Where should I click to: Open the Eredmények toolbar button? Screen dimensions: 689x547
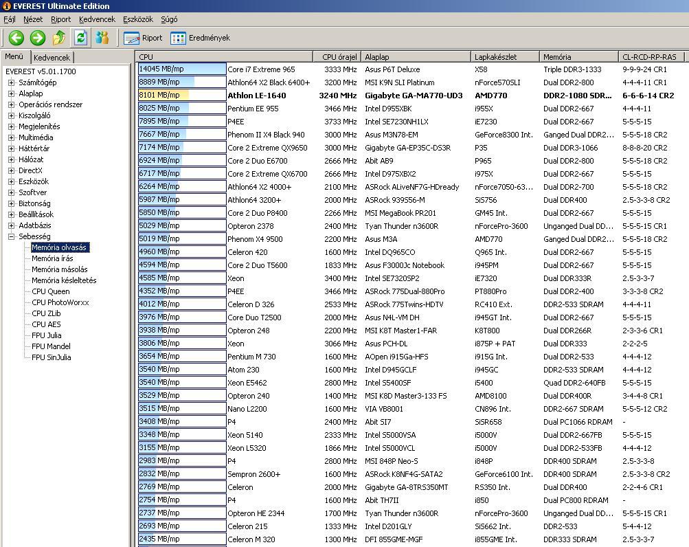[201, 38]
